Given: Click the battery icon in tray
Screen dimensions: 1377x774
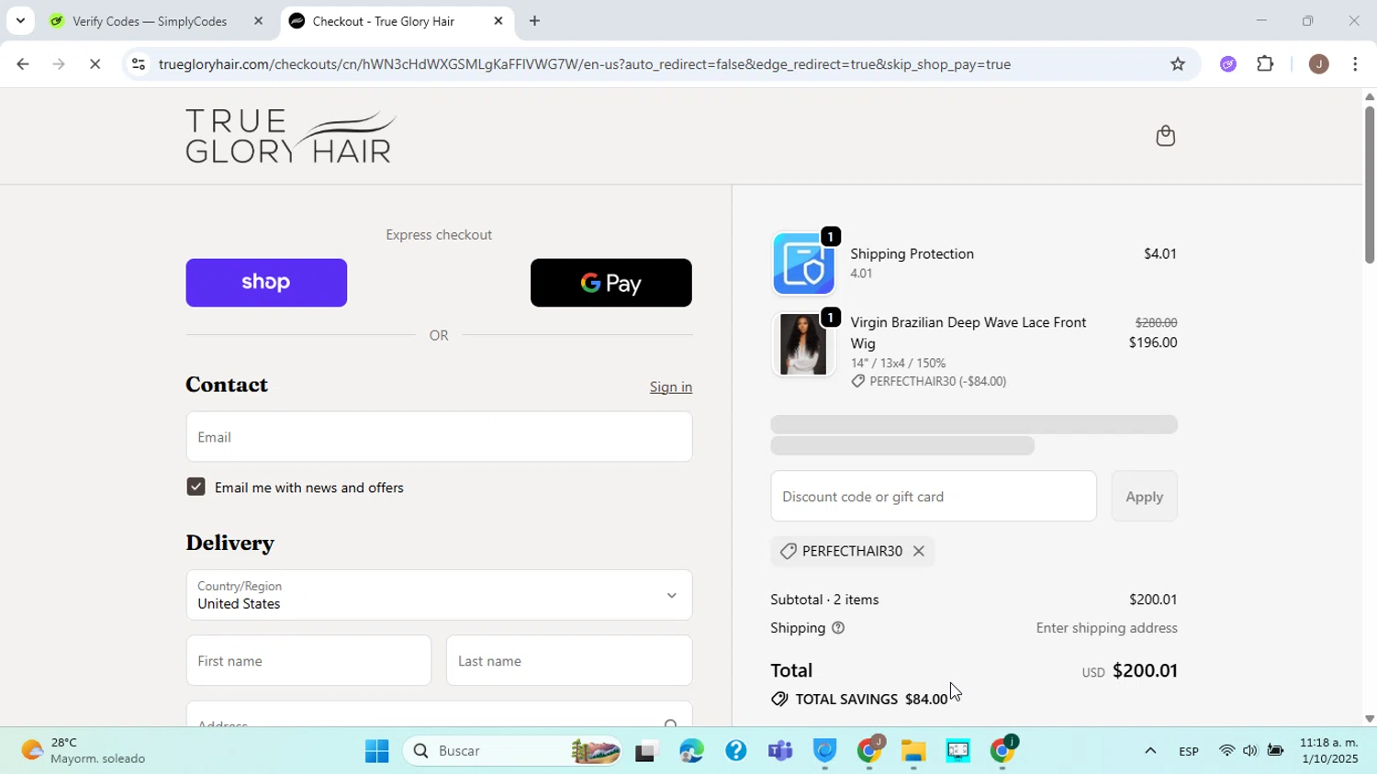Looking at the screenshot, I should pyautogui.click(x=1275, y=751).
